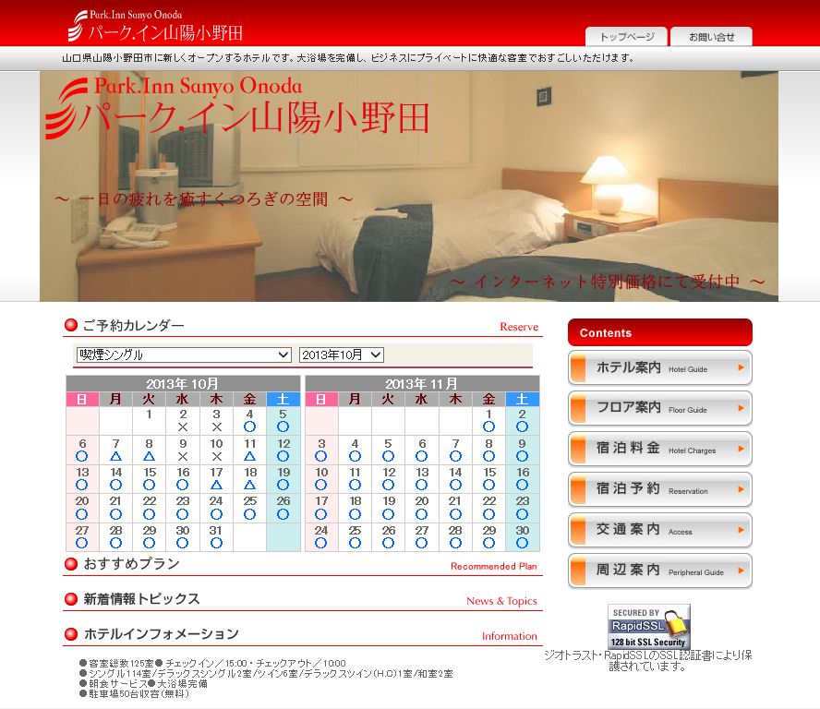Screen dimensions: 820x709
Task: Select available circle for October 6
Action: [82, 456]
